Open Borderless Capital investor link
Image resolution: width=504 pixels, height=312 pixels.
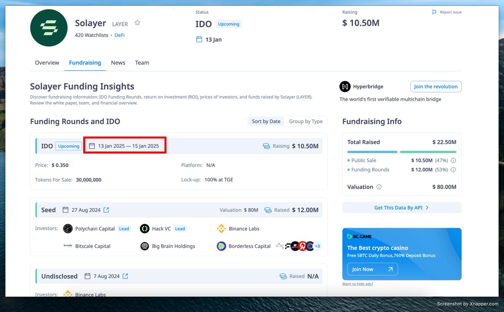click(x=249, y=246)
